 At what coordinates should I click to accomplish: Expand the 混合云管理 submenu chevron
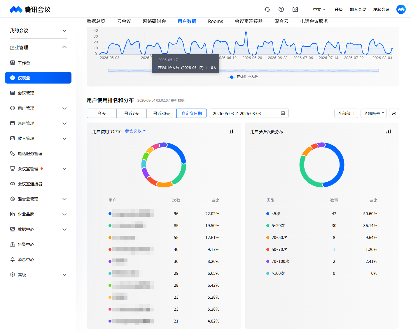pos(64,199)
